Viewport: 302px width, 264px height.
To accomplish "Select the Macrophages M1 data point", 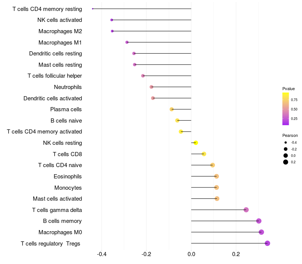I will [127, 42].
